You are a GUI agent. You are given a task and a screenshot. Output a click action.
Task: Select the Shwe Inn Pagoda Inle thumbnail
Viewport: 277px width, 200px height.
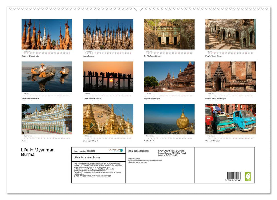[x=46, y=34]
